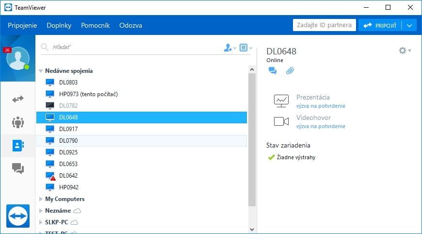Open the Pomocník menu
This screenshot has width=422, height=234.
[x=95, y=25]
